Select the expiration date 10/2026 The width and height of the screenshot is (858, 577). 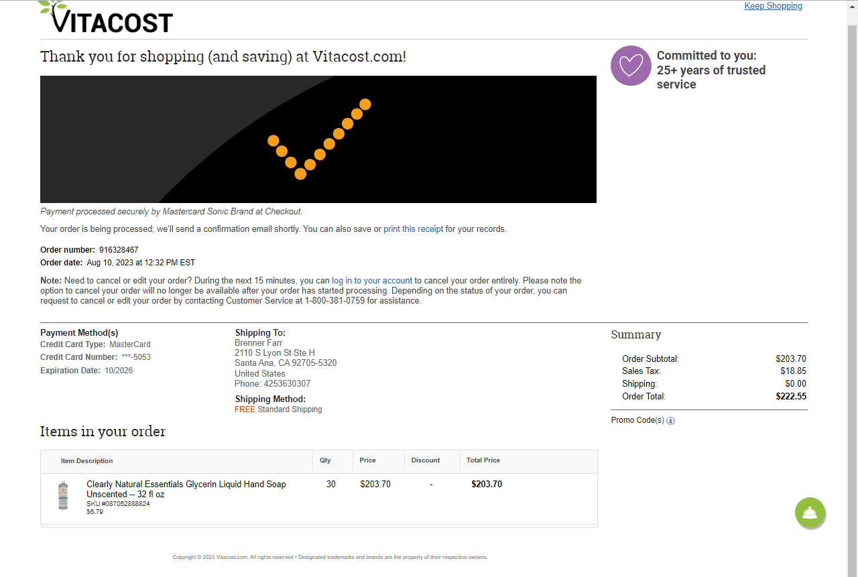point(119,371)
